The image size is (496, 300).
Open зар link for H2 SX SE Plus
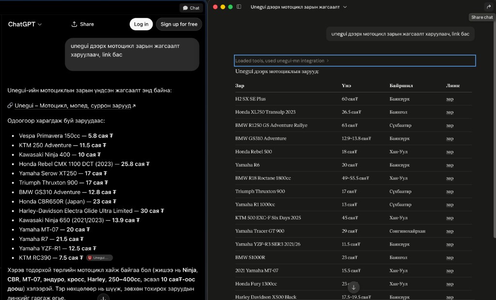(x=449, y=99)
